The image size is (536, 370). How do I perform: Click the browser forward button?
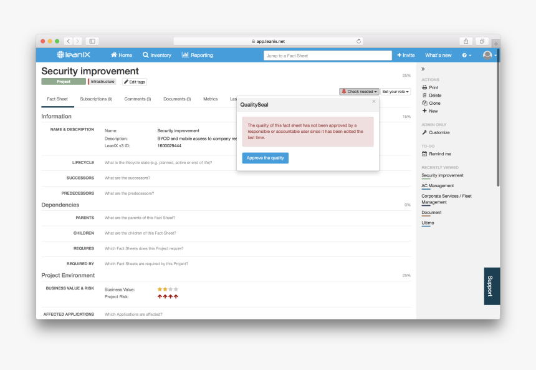click(x=78, y=41)
